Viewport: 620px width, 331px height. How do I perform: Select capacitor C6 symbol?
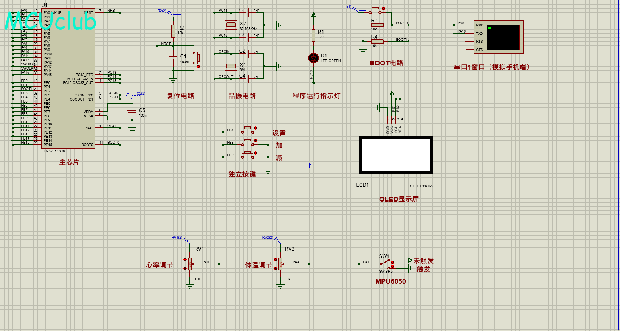(248, 37)
